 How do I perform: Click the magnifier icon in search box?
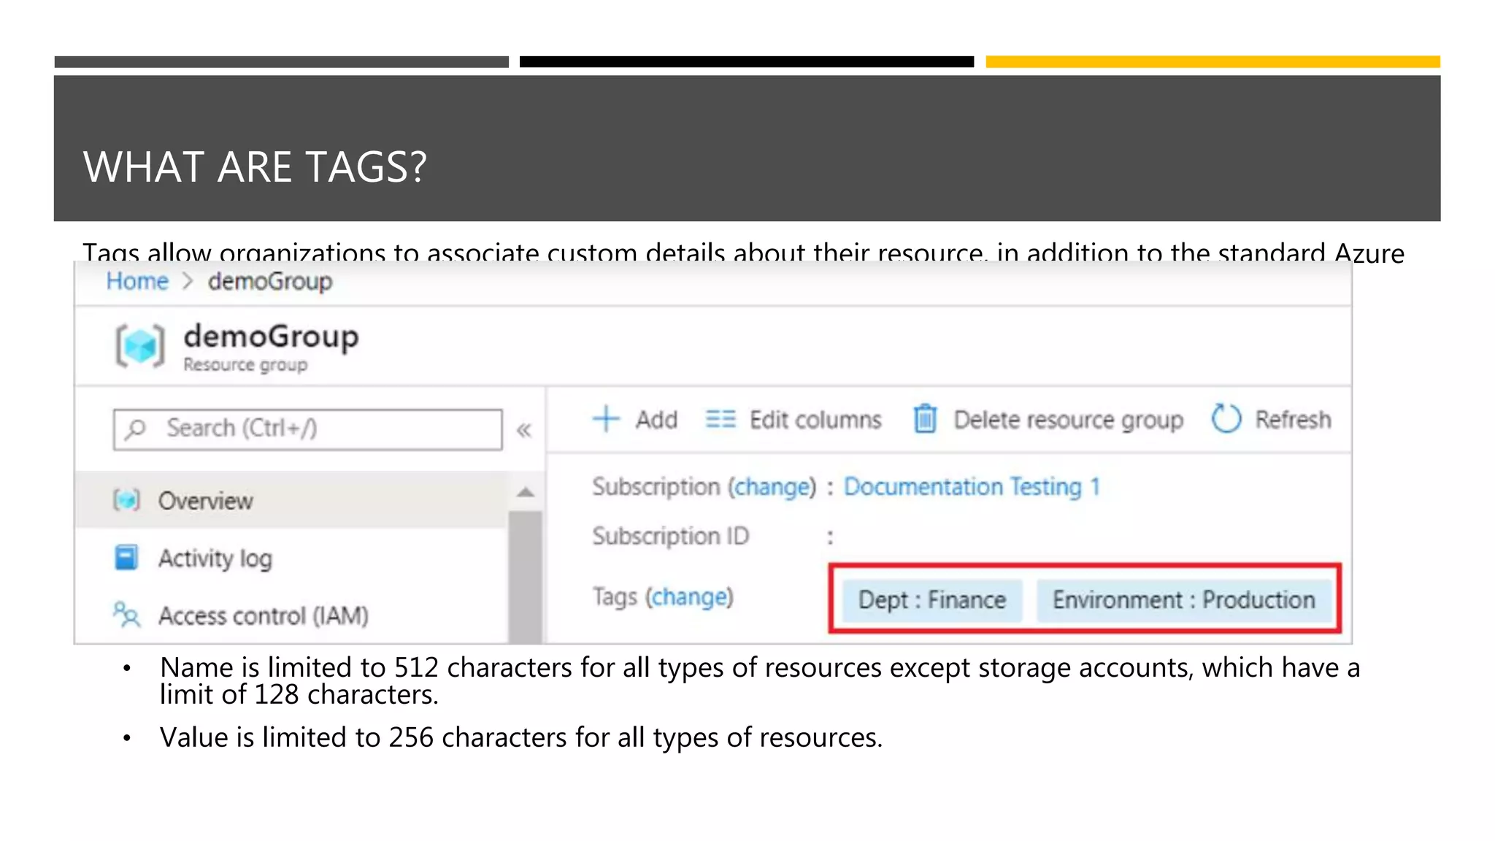coord(136,429)
